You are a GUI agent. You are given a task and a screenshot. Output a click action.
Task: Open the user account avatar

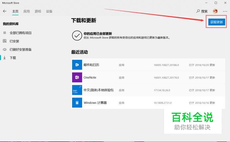pyautogui.click(x=215, y=11)
